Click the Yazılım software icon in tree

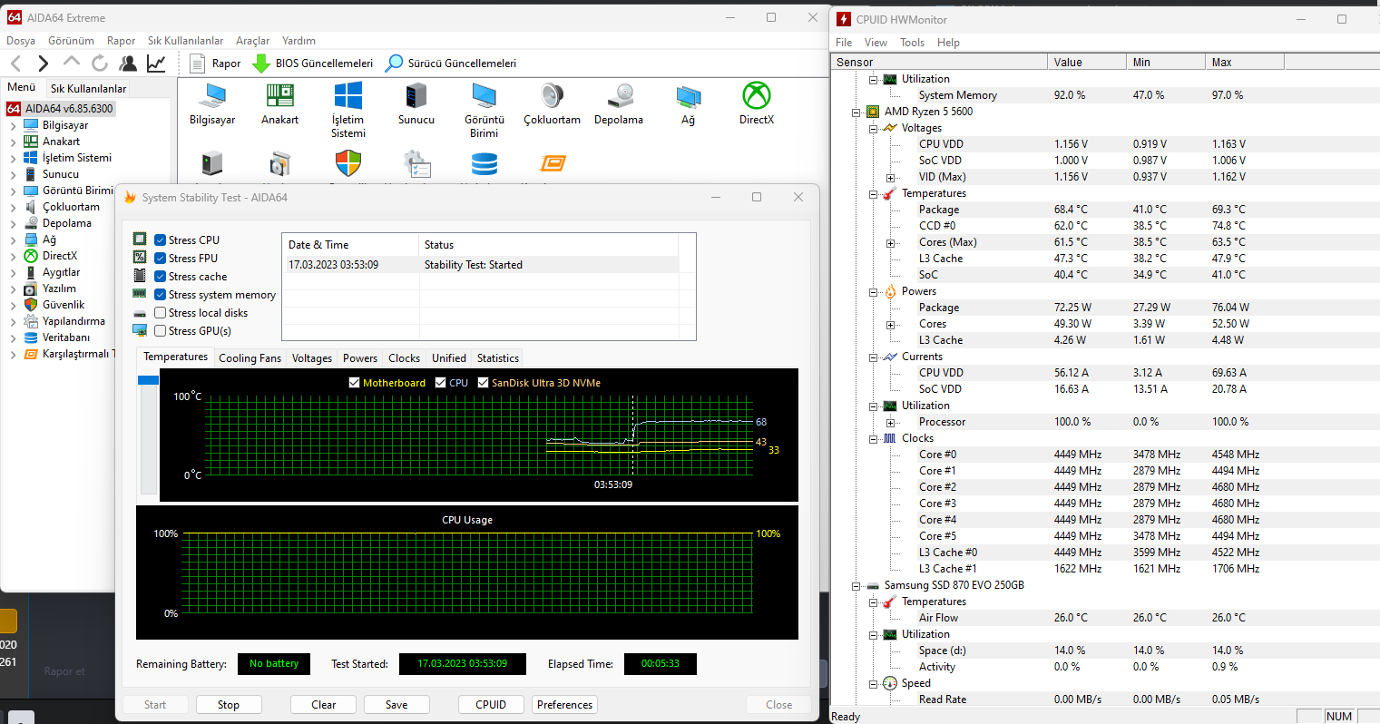click(x=31, y=289)
